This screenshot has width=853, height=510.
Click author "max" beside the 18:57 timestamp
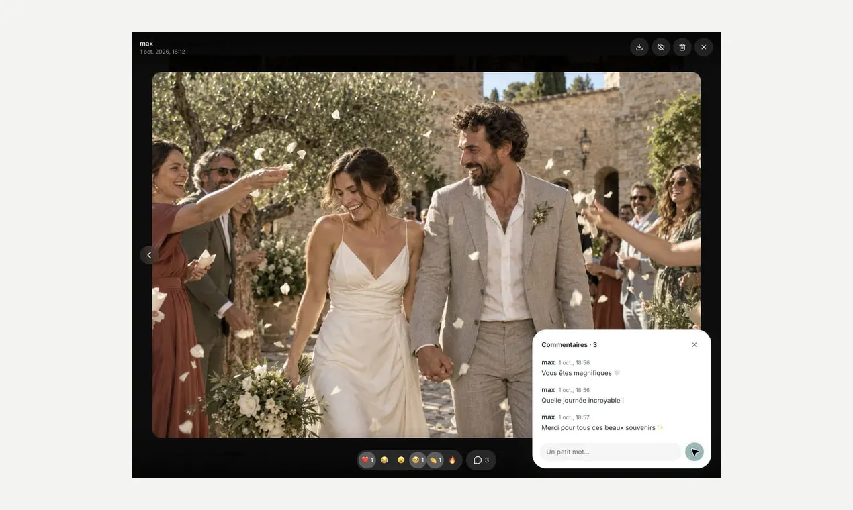click(x=548, y=417)
